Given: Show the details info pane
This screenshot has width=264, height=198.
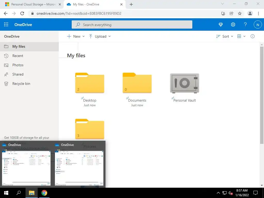Looking at the screenshot, I should pos(252,36).
